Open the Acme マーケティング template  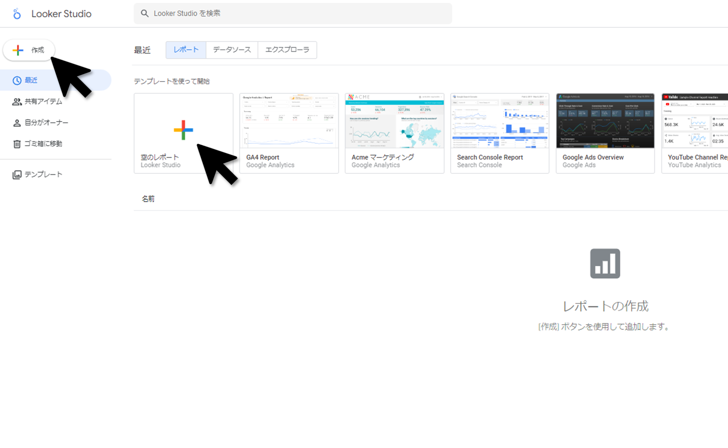(x=394, y=133)
